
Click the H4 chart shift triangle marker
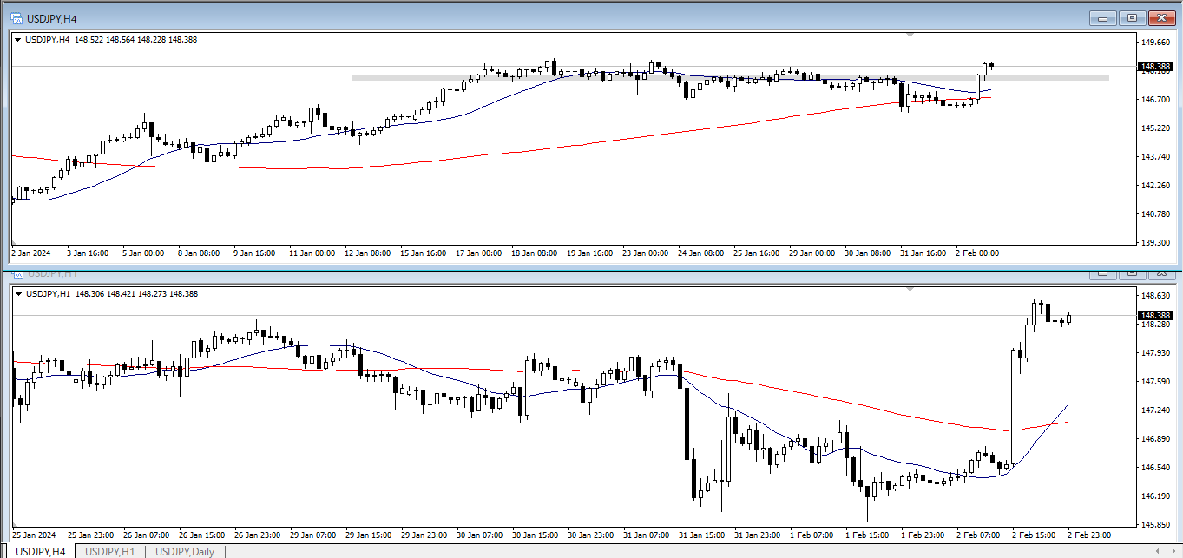tap(910, 36)
